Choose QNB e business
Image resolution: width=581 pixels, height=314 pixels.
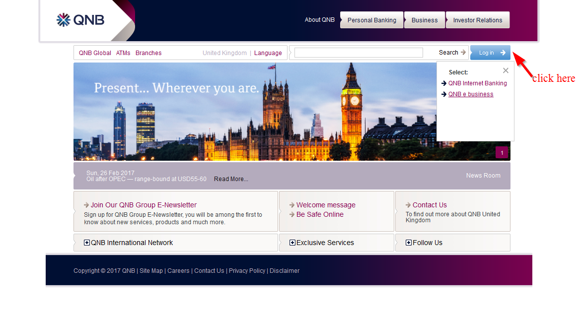471,94
